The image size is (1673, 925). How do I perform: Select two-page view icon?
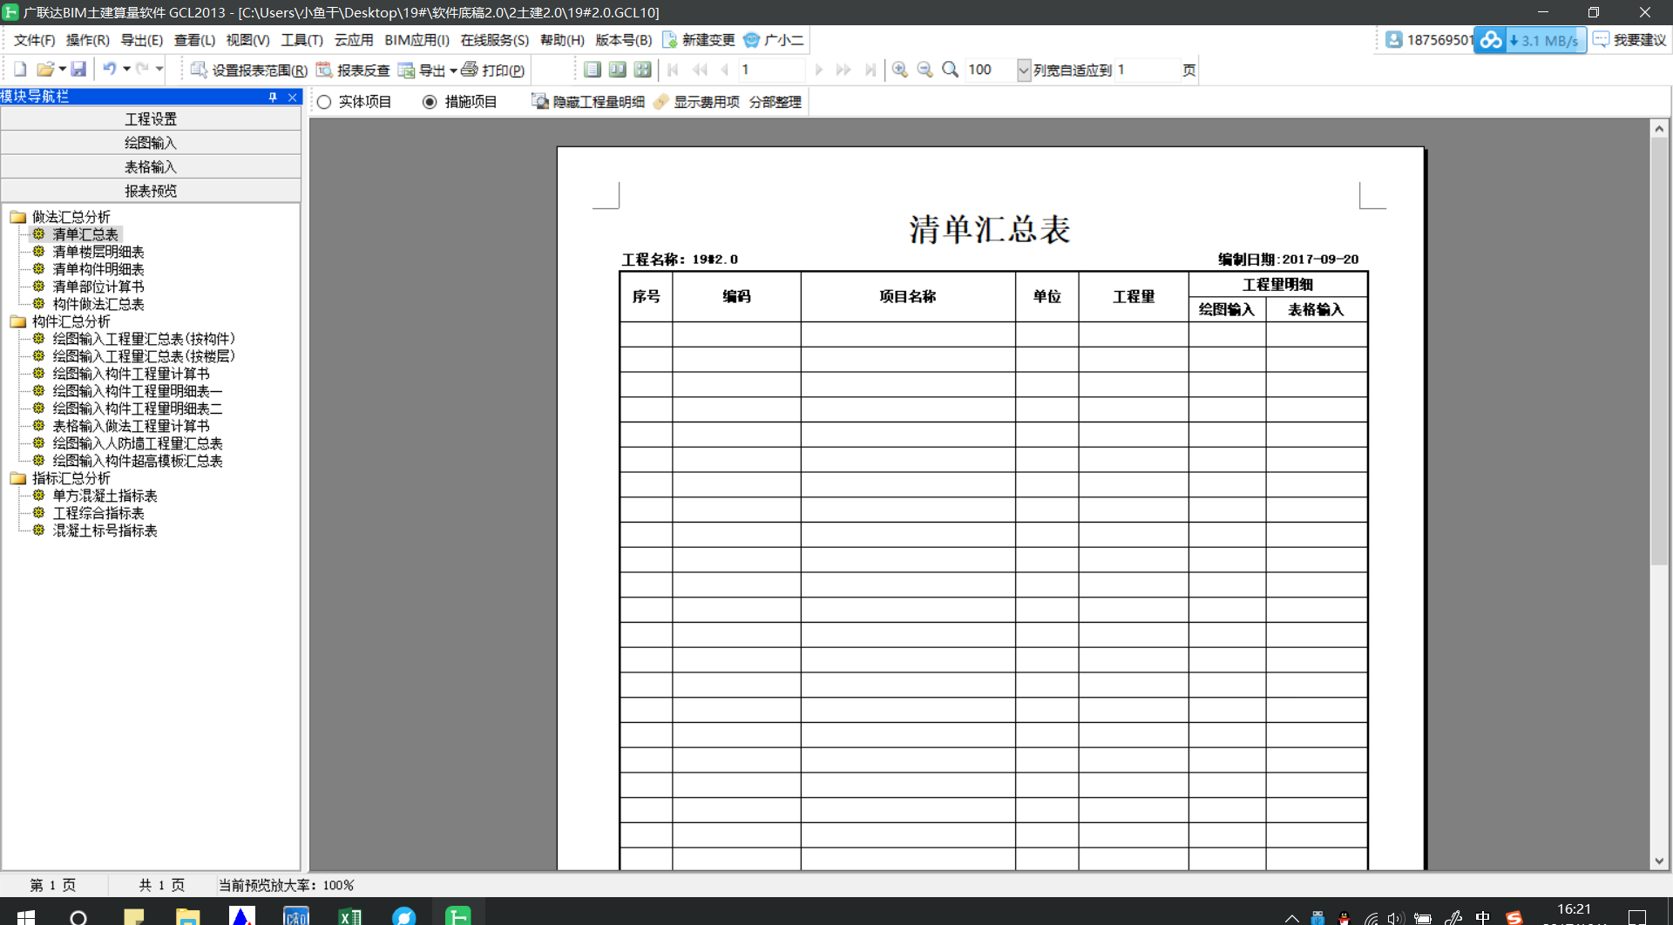click(618, 70)
